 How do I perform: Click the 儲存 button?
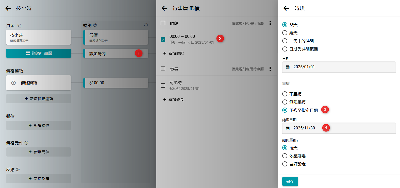(x=290, y=181)
